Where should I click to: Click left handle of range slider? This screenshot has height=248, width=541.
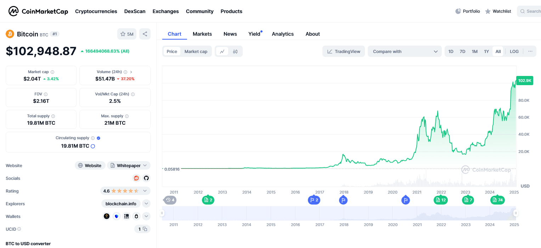(x=162, y=213)
